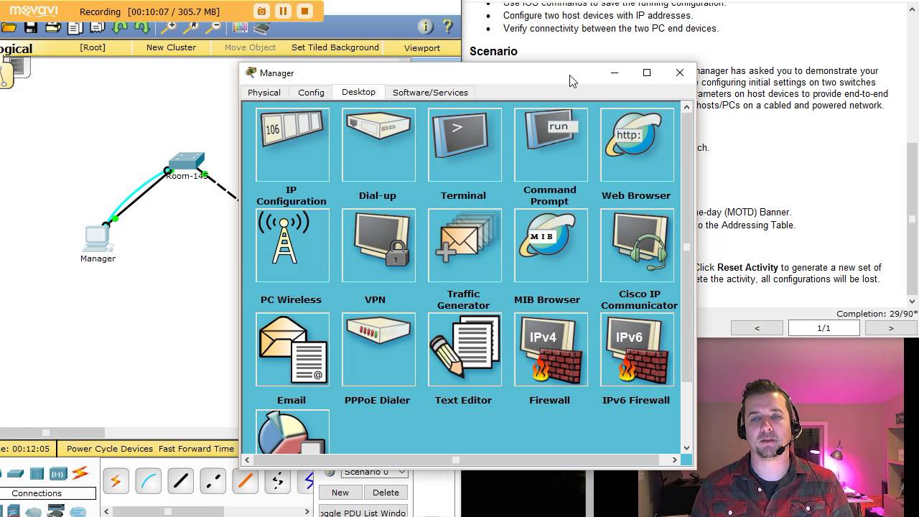The image size is (919, 517).
Task: Click the [Root] navigation button
Action: 92,47
